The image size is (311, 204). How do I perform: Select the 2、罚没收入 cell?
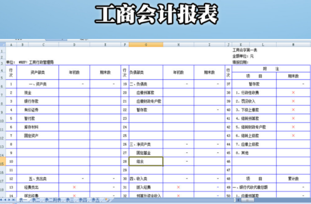[x=254, y=101]
